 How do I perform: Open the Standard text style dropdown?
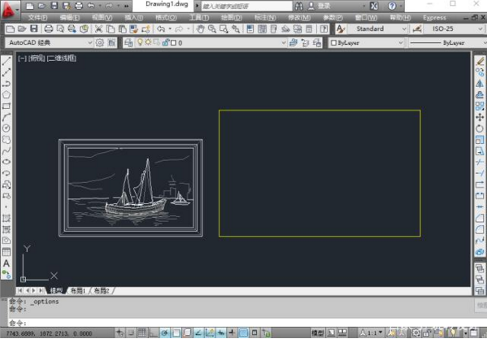[x=404, y=29]
